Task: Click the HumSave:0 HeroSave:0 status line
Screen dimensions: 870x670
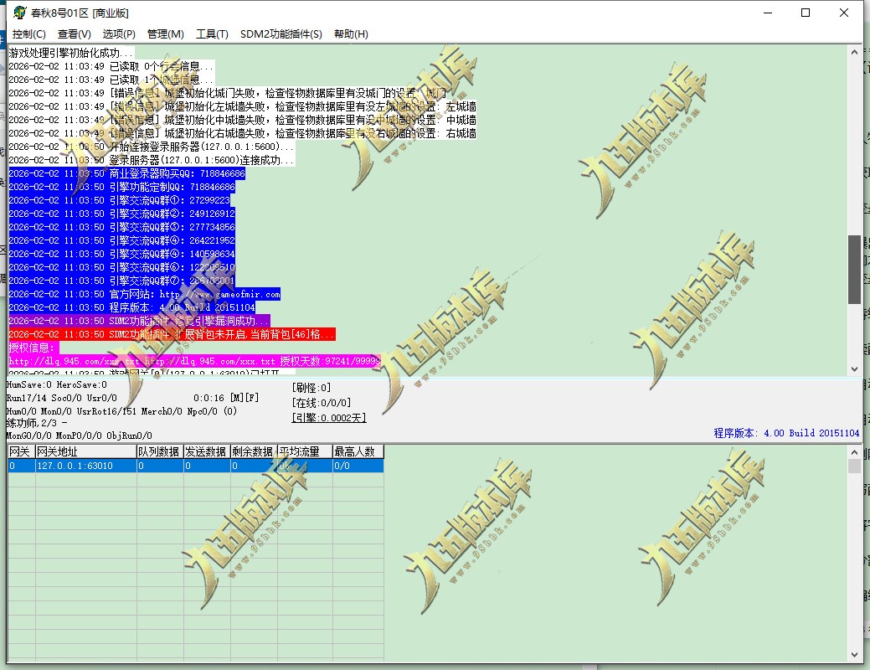Action: (x=57, y=384)
